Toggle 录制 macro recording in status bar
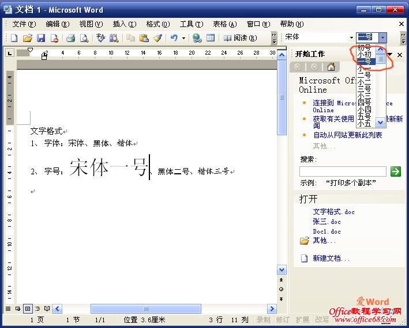Screen dimensions: 409x328 [x=263, y=320]
